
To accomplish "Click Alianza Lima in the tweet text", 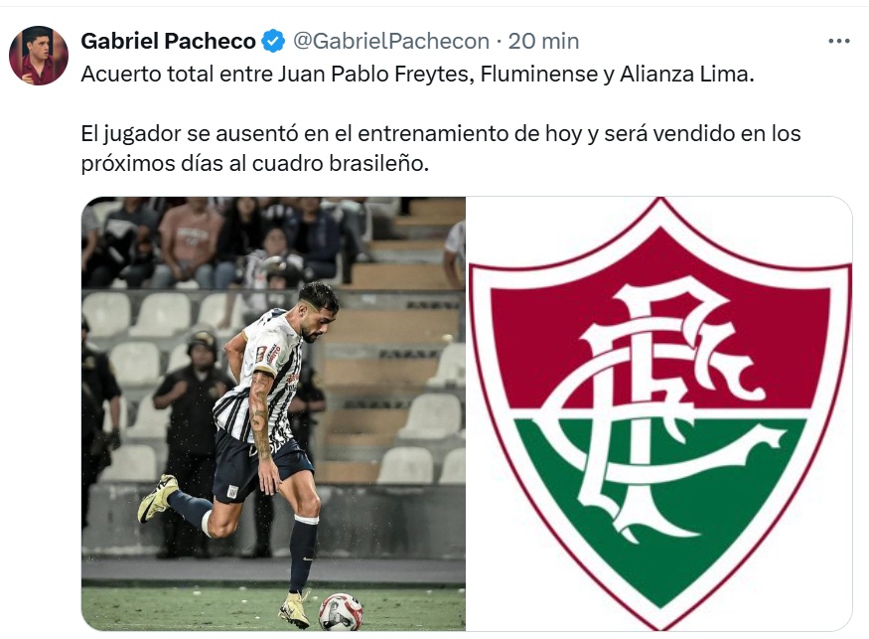I will 684,74.
